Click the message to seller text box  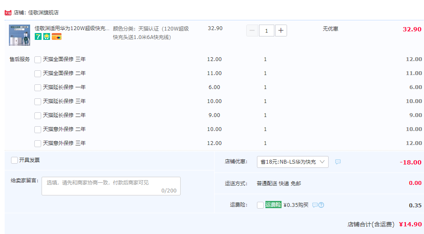111,186
